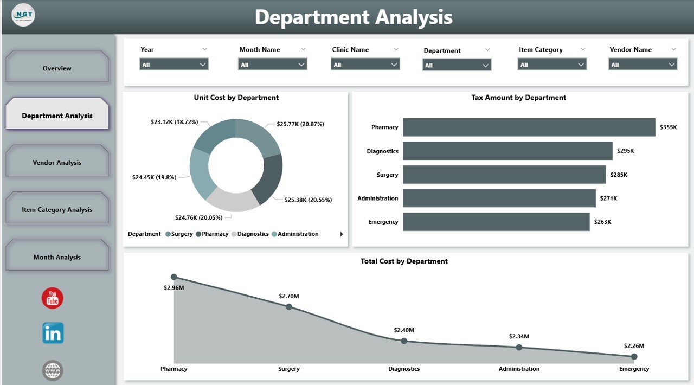Click the www globe icon at sidebar bottom
Screen dimensions: 694x385
(x=52, y=370)
